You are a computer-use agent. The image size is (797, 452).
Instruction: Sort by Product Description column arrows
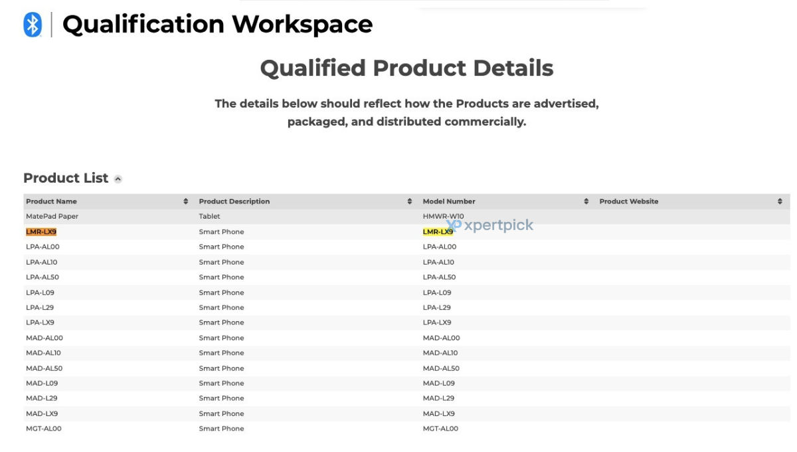pyautogui.click(x=410, y=201)
